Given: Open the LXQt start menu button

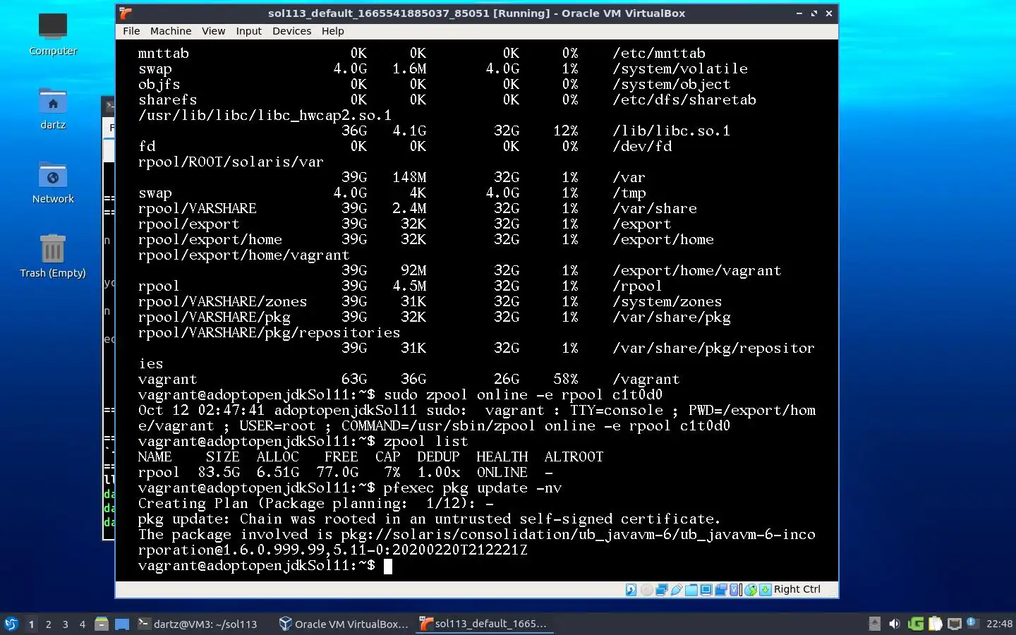Looking at the screenshot, I should (x=11, y=624).
